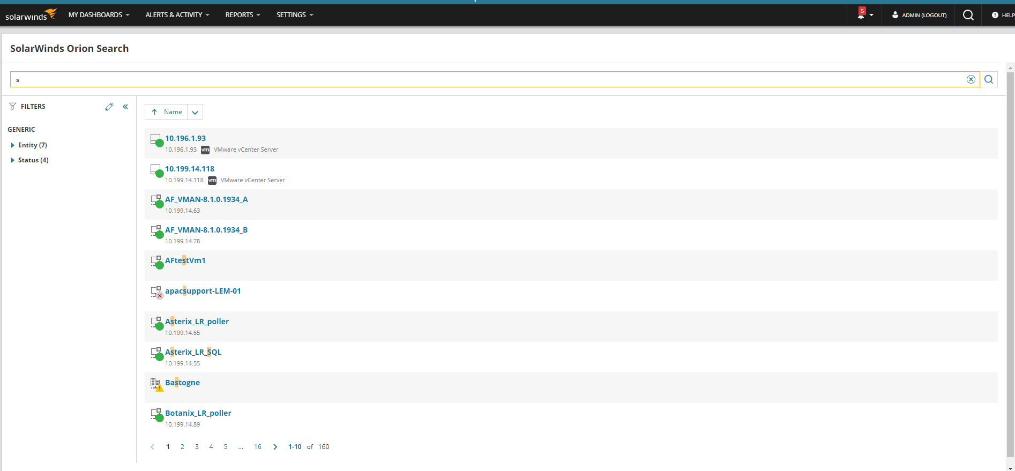Open the Help icon
This screenshot has width=1015, height=471.
tap(995, 15)
